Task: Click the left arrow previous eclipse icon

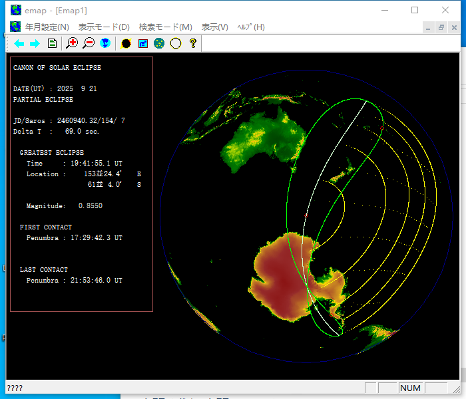Action: tap(19, 44)
